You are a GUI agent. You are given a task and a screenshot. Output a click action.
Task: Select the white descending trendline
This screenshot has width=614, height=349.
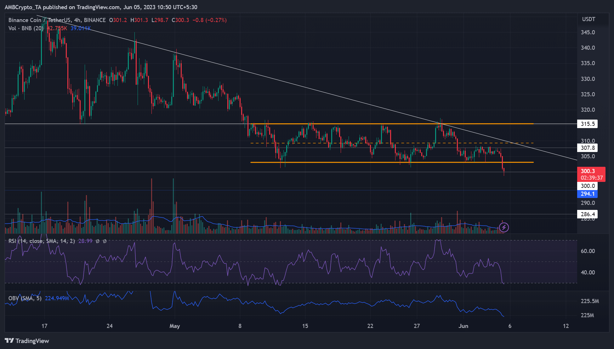[x=307, y=87]
